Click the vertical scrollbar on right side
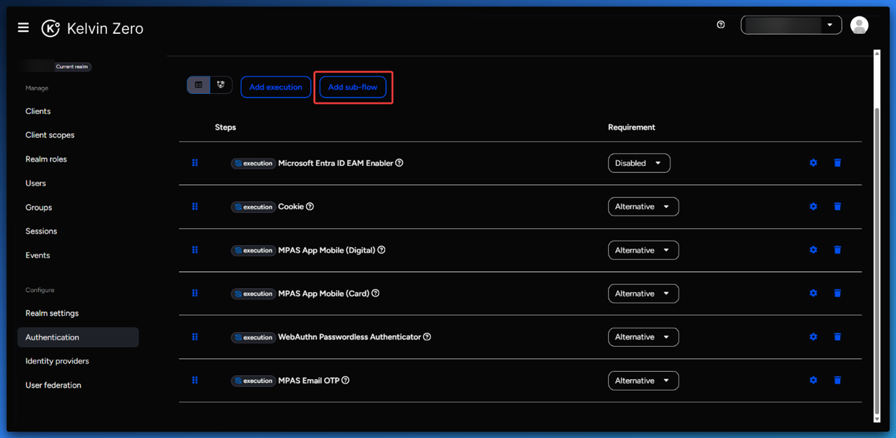Screen dimensions: 896x438 click(x=877, y=251)
